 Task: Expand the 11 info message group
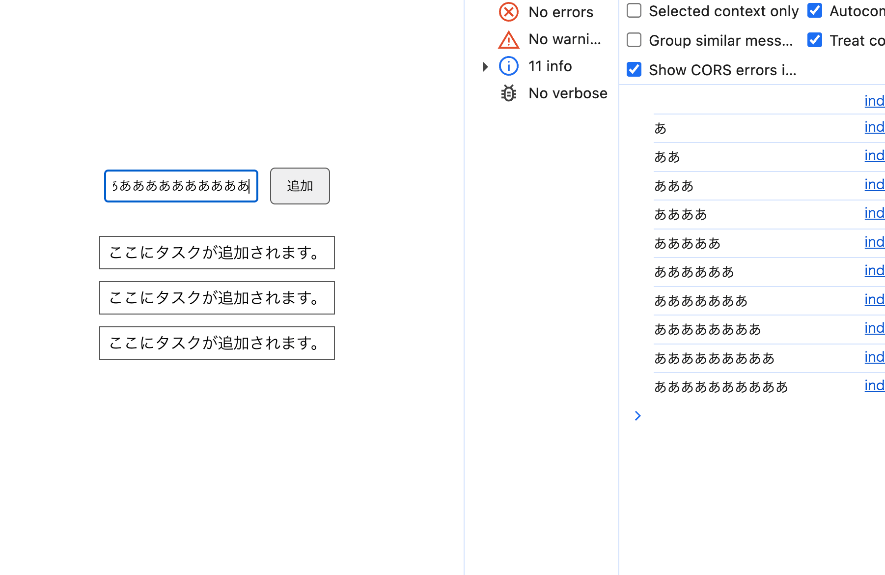(485, 66)
